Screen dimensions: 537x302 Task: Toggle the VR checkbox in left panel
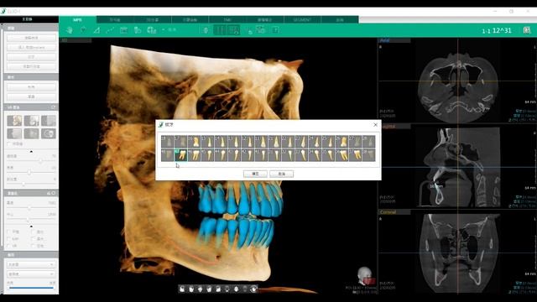(x=9, y=246)
